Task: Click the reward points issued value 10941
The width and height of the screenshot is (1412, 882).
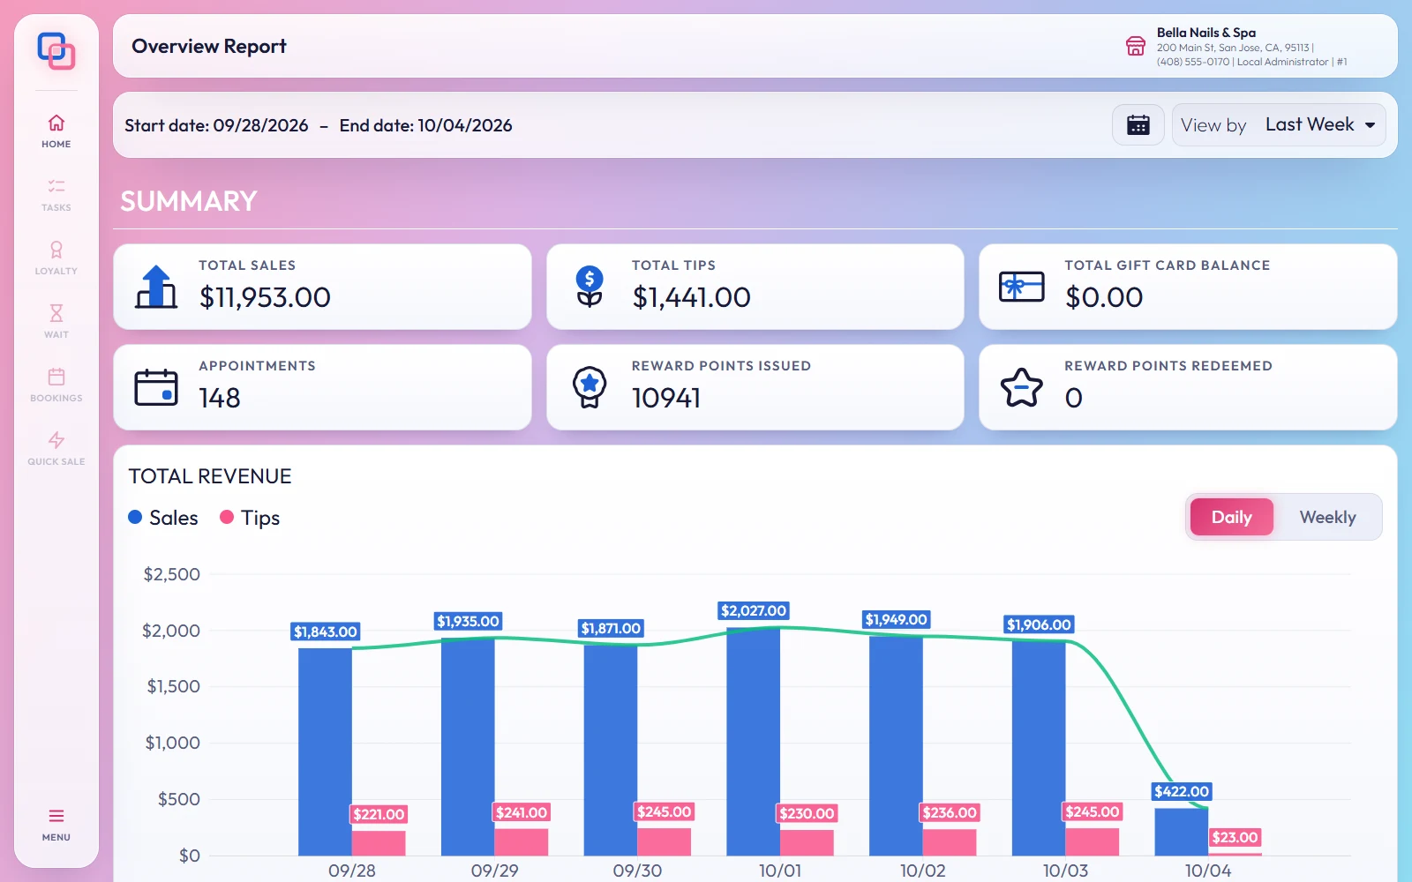Action: tap(666, 398)
